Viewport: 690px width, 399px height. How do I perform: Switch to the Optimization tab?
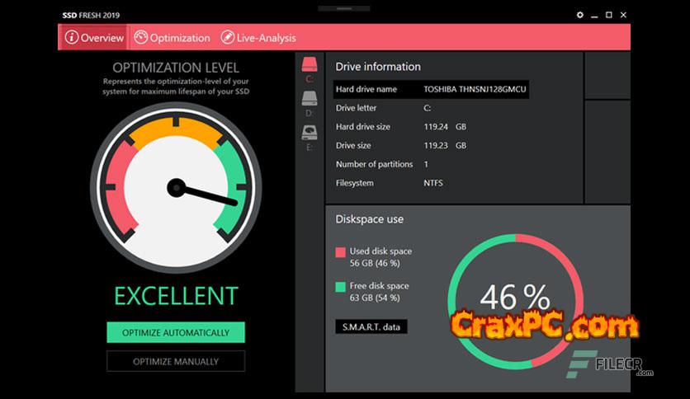click(x=172, y=38)
